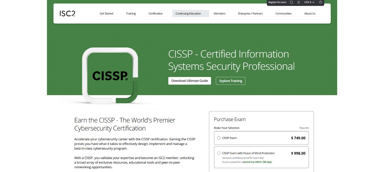This screenshot has height=172, width=378.
Task: Click the $ 749.00 price text
Action: [298, 138]
